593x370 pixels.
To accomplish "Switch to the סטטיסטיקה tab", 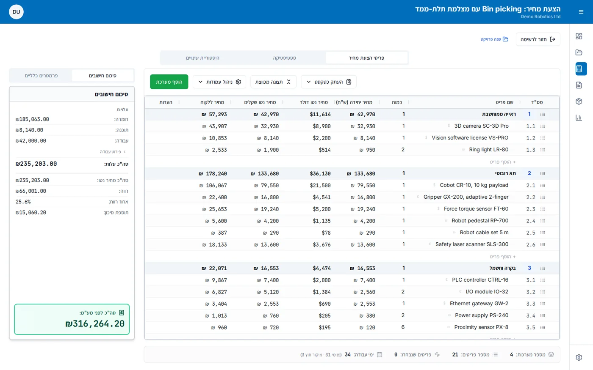I will pyautogui.click(x=285, y=58).
